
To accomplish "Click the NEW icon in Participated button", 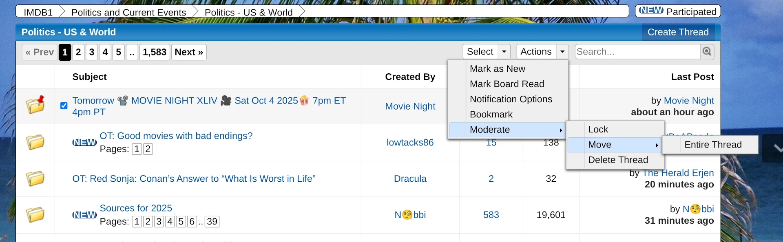I will tap(651, 11).
